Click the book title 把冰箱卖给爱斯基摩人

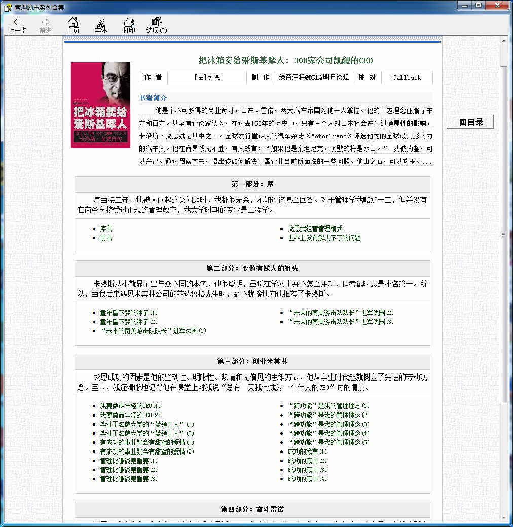coord(286,60)
